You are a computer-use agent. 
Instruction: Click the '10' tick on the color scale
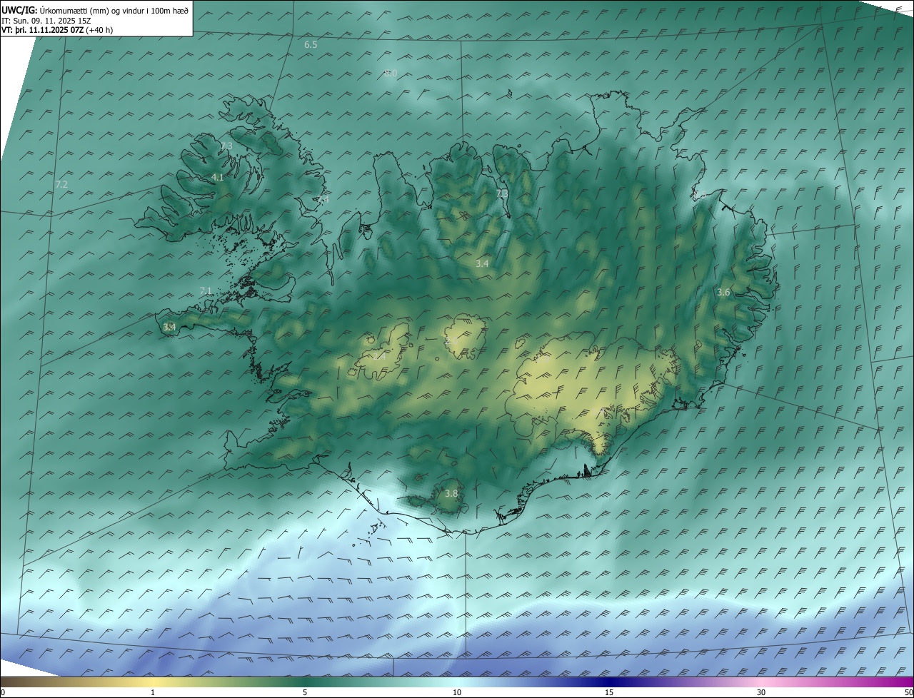pyautogui.click(x=457, y=693)
